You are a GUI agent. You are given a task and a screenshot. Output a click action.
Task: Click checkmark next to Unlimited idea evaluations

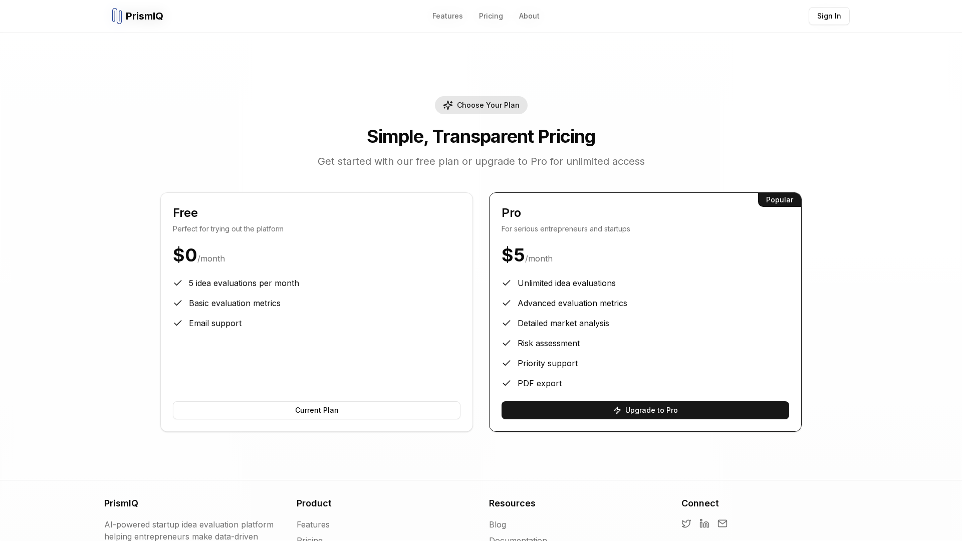[x=506, y=283]
